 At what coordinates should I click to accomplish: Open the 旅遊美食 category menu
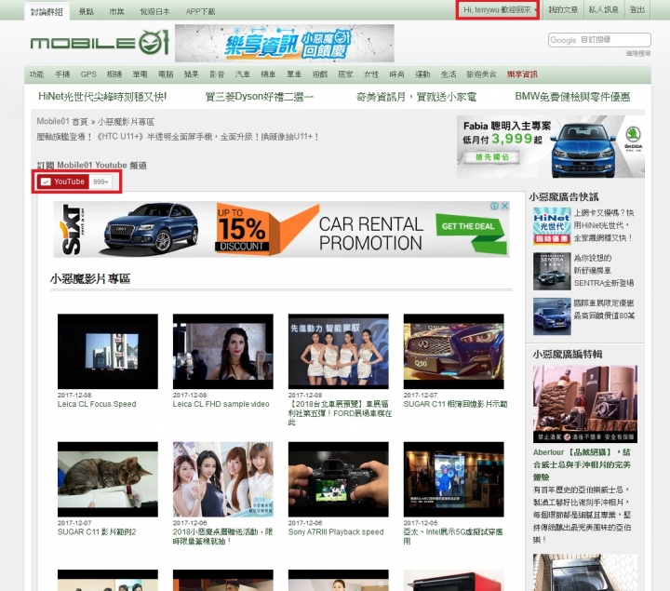(x=481, y=74)
